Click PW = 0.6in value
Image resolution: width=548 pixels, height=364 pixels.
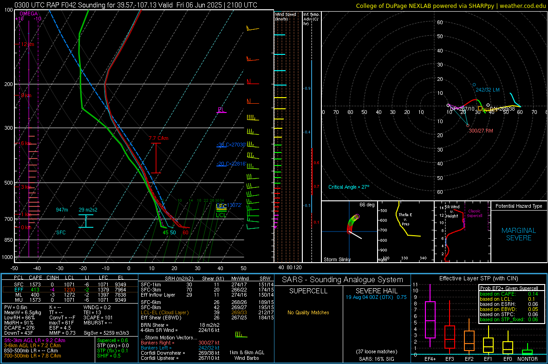click(x=15, y=307)
